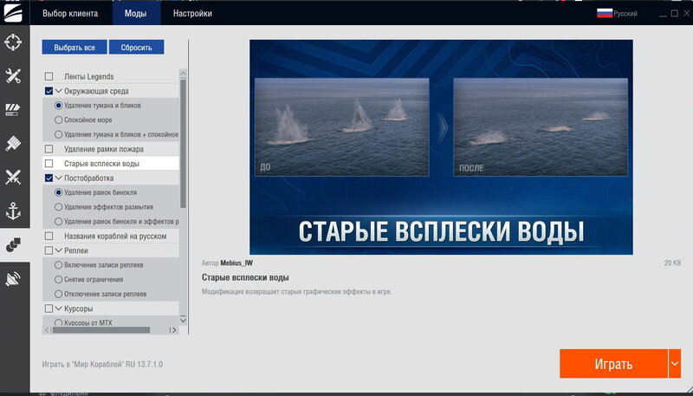Click the Russian flag language icon
Viewport: 693px width, 396px height.
604,13
